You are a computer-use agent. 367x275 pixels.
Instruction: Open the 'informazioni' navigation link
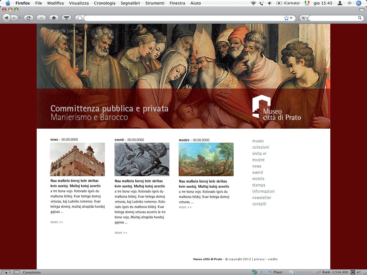point(263,191)
